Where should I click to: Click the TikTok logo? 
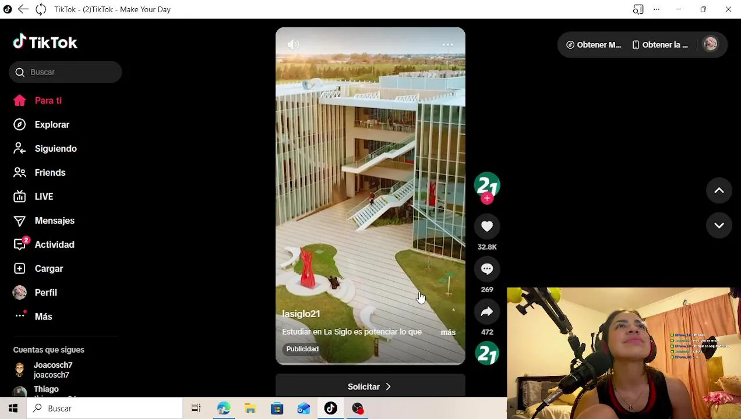click(x=45, y=42)
